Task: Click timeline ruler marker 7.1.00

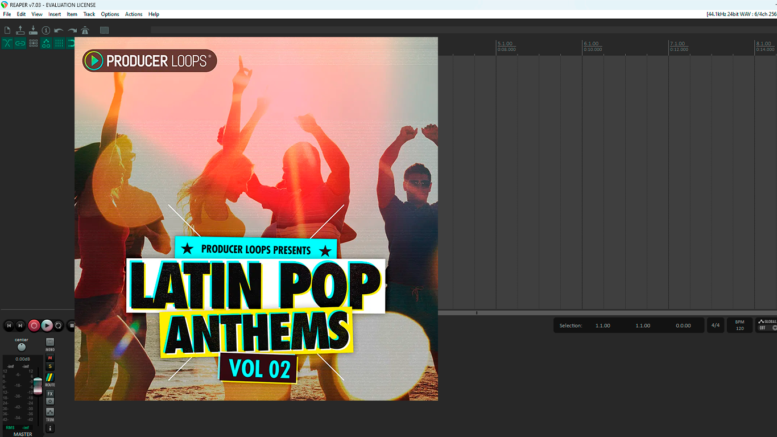Action: [677, 44]
